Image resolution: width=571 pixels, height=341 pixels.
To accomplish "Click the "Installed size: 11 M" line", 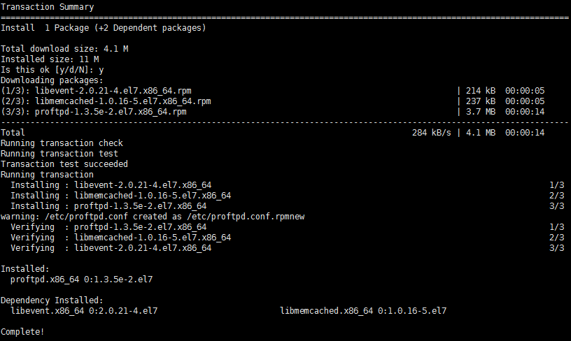I will [x=50, y=59].
